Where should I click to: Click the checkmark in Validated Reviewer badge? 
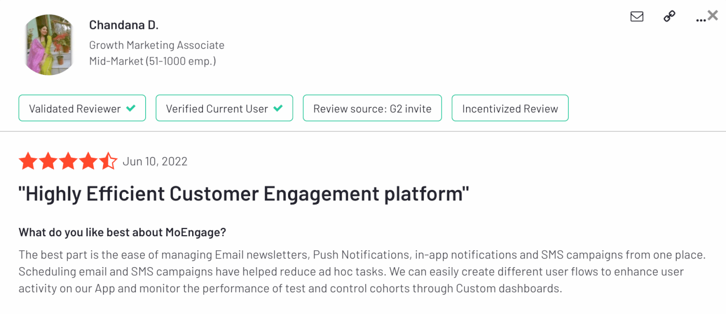click(x=131, y=108)
